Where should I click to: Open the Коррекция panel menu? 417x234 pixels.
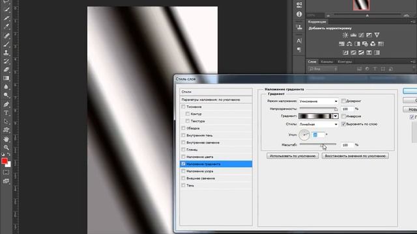pos(413,21)
